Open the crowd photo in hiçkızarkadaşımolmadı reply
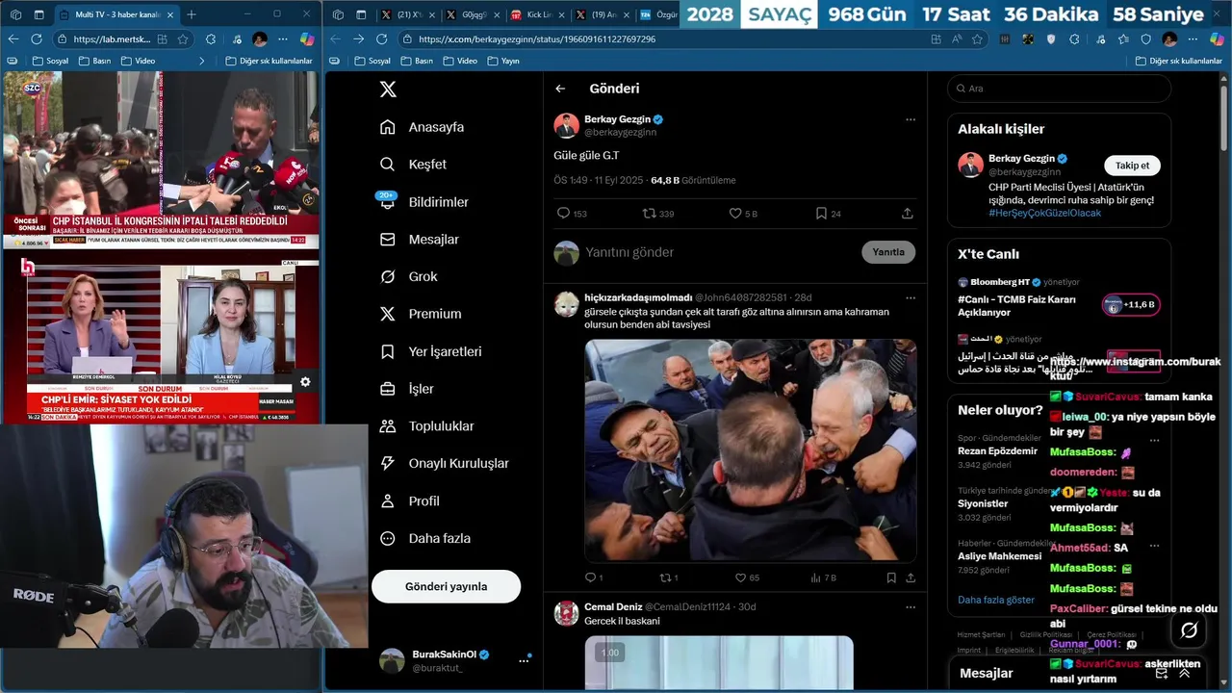Image resolution: width=1232 pixels, height=693 pixels. pyautogui.click(x=751, y=450)
